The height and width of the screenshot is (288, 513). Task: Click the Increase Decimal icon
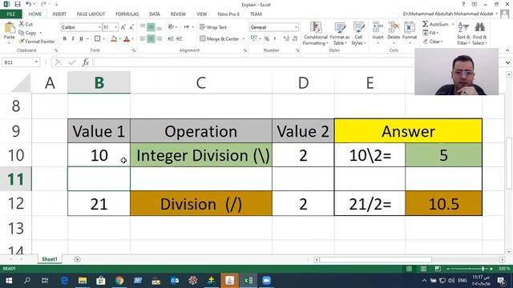pyautogui.click(x=286, y=39)
